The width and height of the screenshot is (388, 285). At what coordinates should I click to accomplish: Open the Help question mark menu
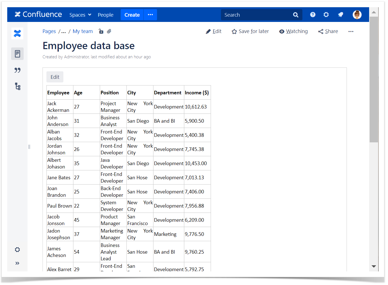pyautogui.click(x=313, y=15)
